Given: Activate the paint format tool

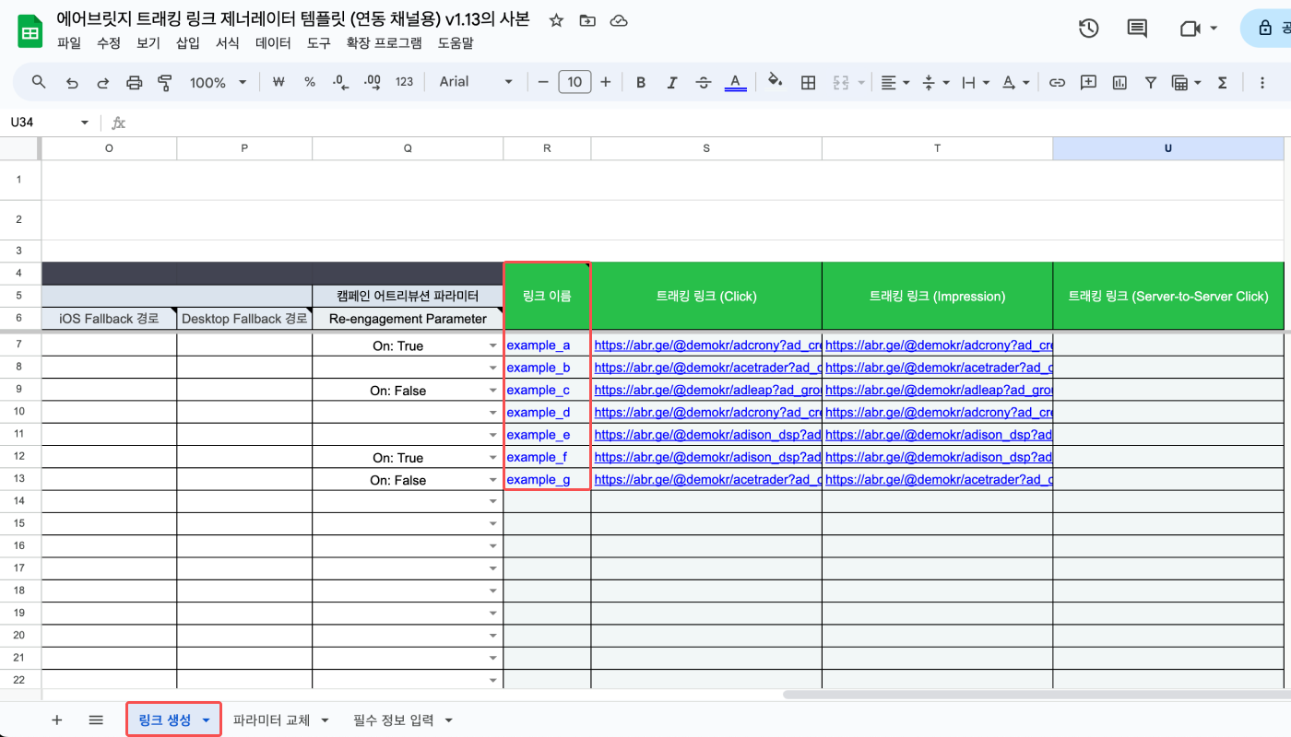Looking at the screenshot, I should (166, 82).
